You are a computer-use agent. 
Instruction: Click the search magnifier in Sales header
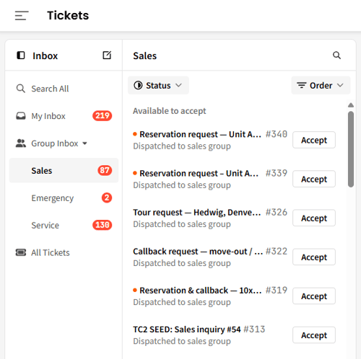[336, 56]
